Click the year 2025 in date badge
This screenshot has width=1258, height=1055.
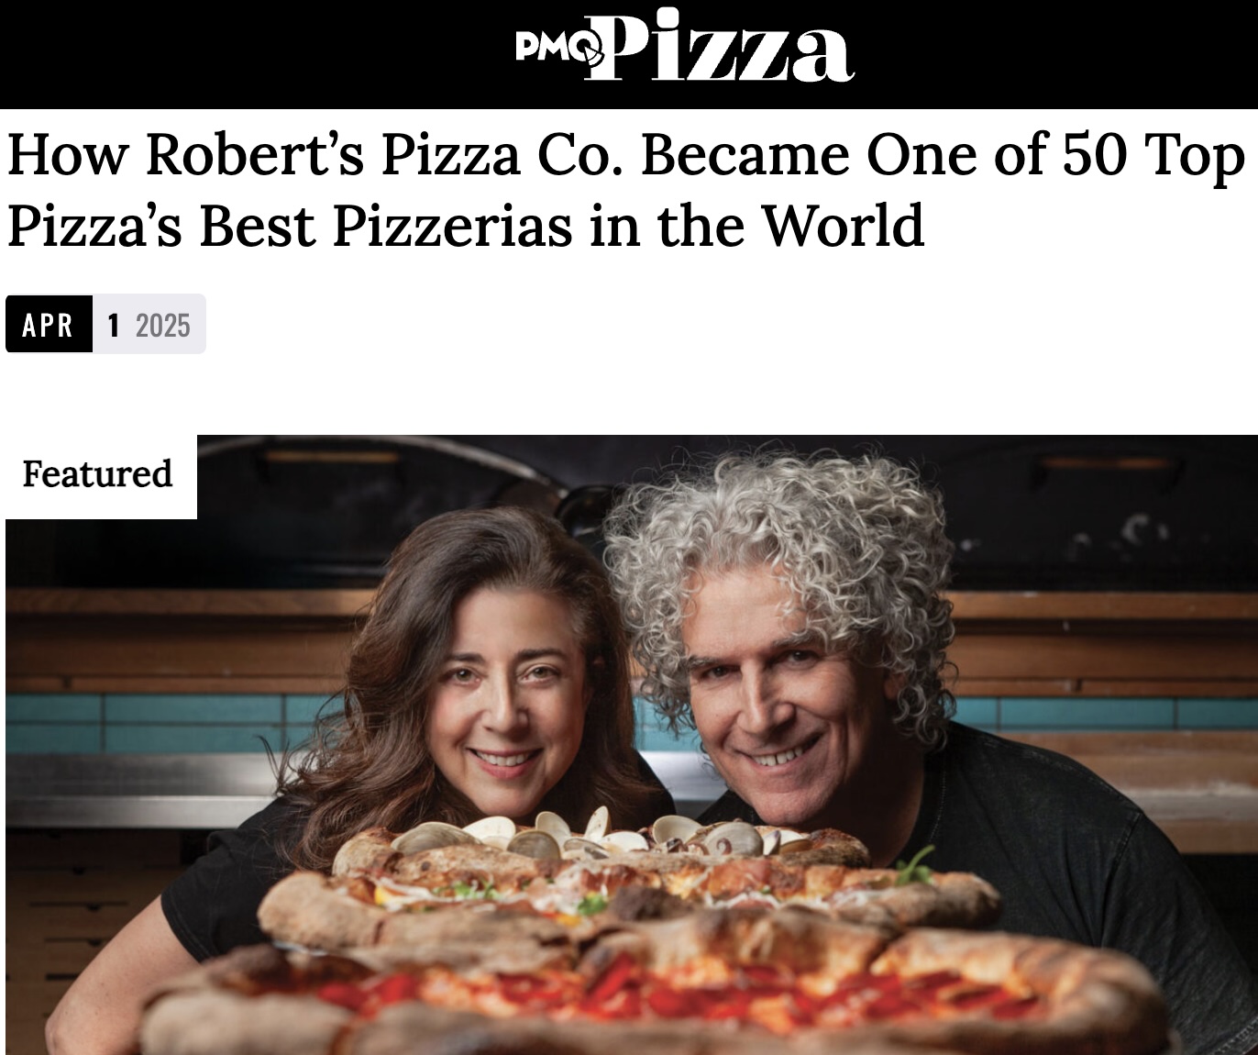click(x=163, y=325)
